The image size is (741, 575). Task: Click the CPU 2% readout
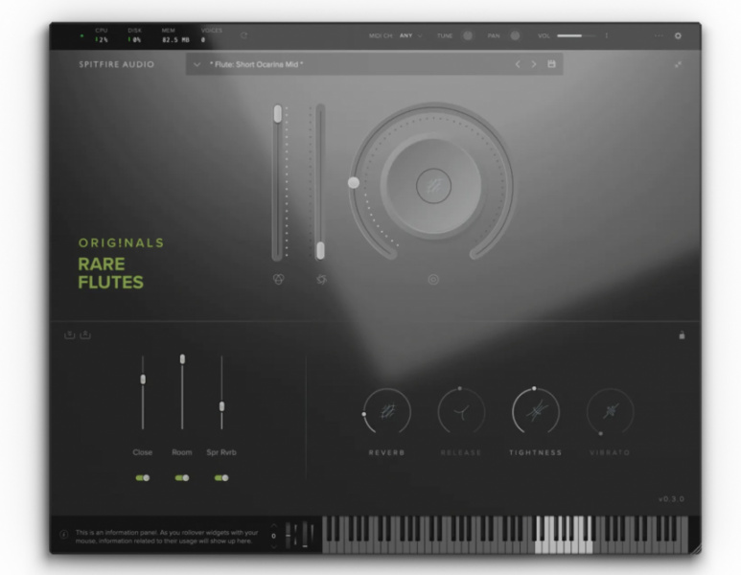coord(101,35)
